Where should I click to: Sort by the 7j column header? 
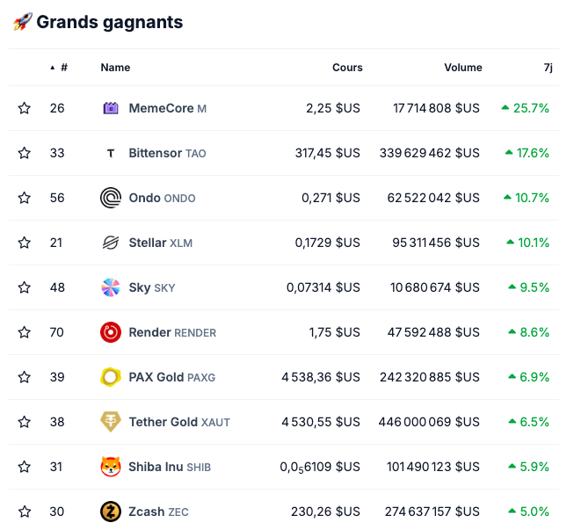[549, 68]
